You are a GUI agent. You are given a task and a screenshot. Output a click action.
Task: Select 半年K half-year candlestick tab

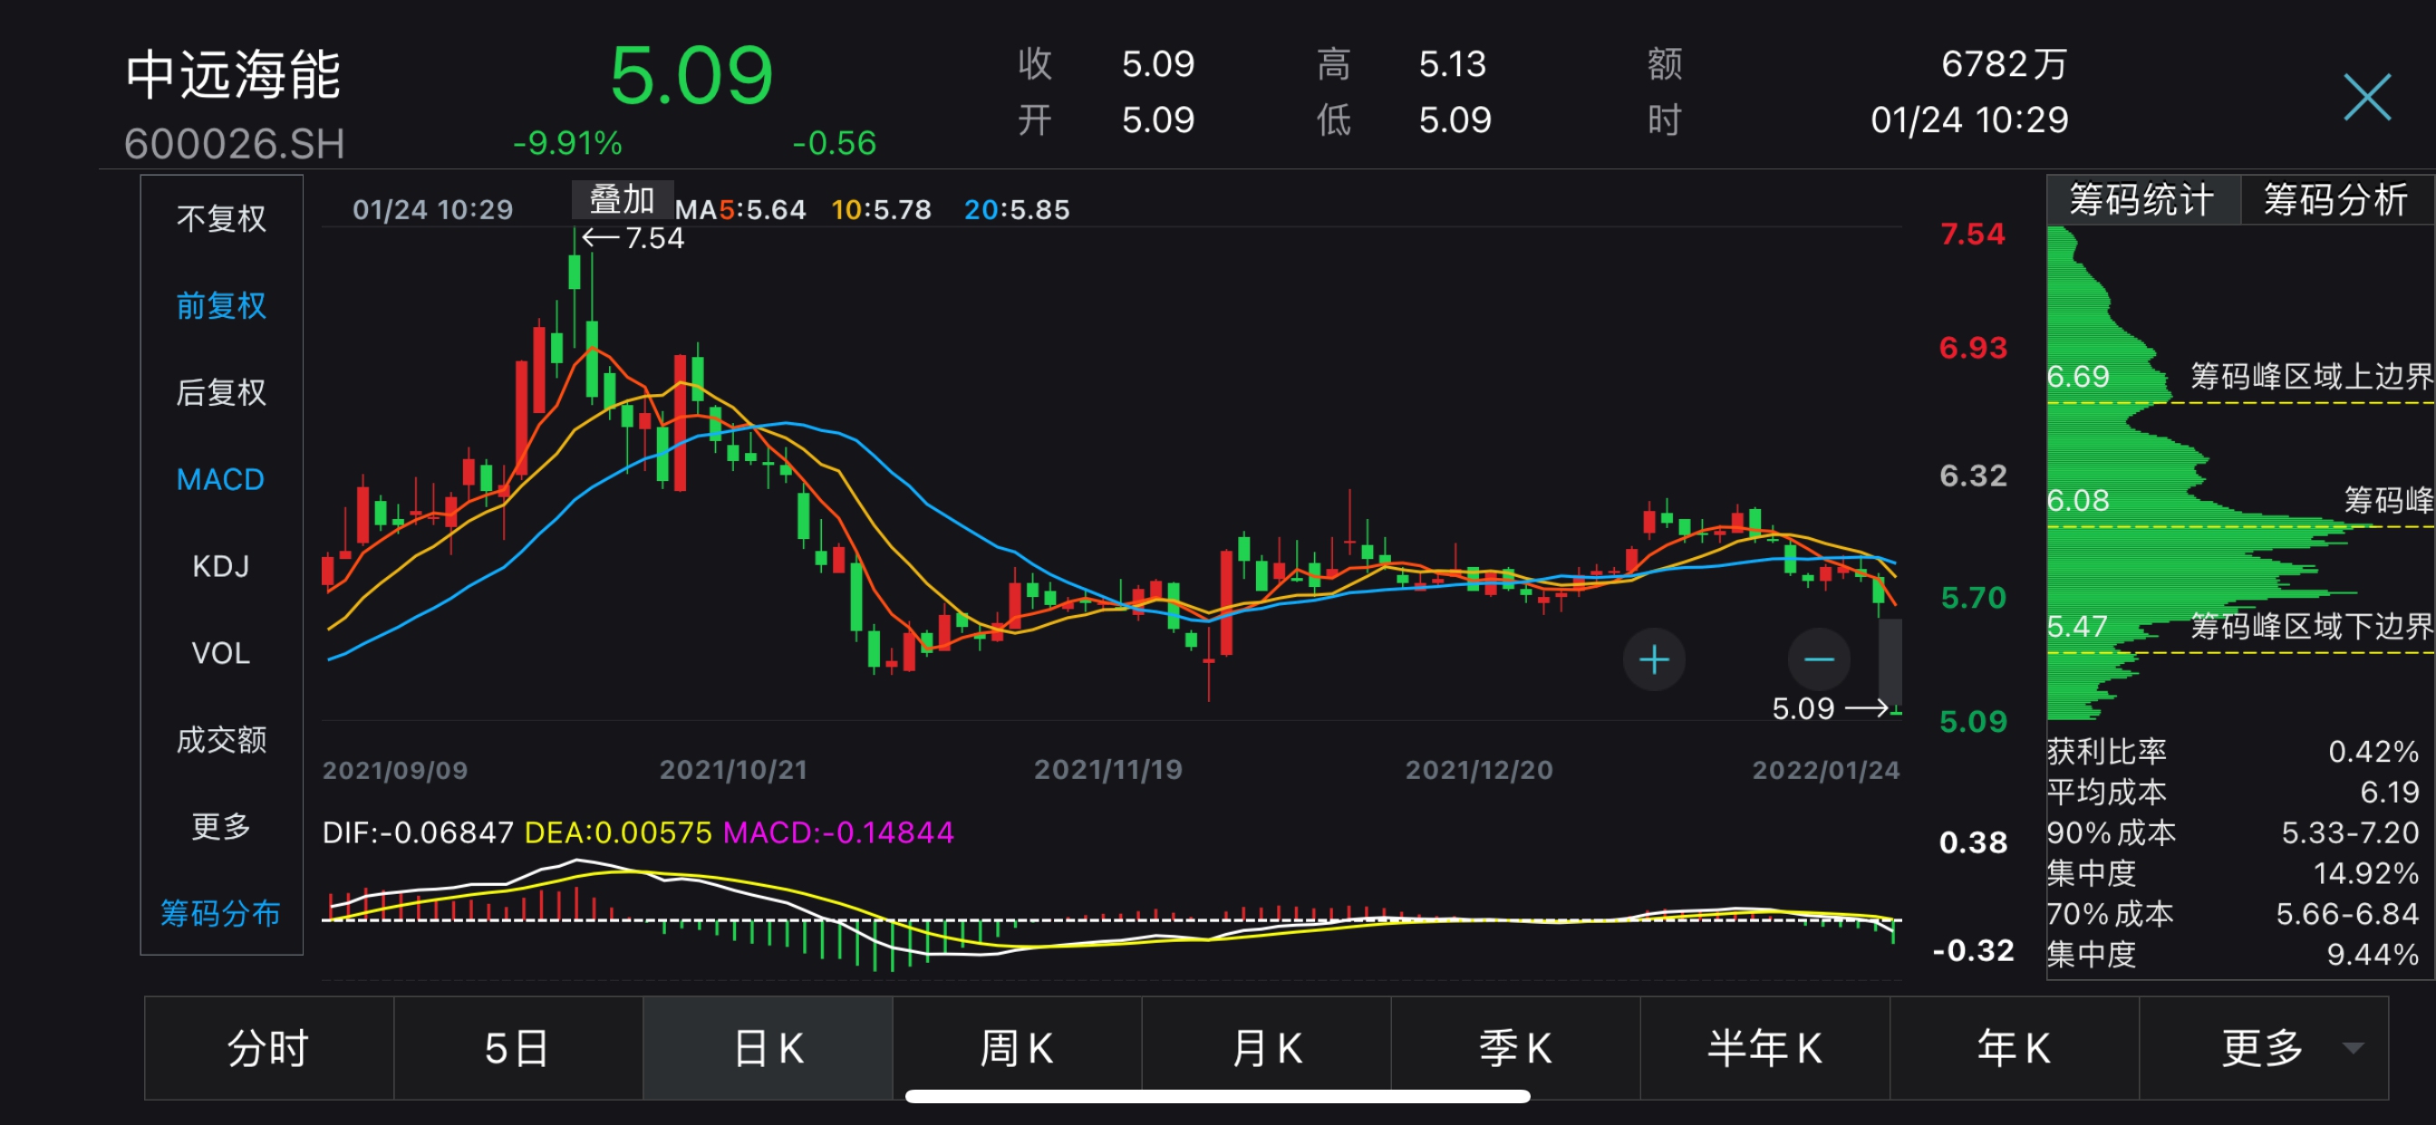click(x=1764, y=1047)
